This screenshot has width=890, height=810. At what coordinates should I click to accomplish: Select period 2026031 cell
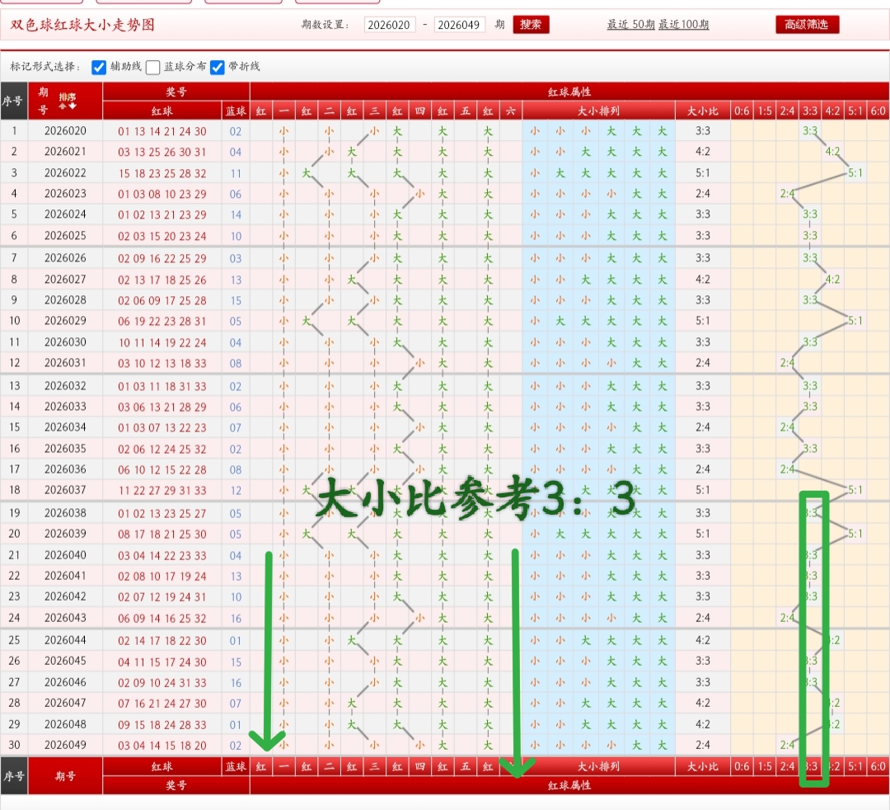pyautogui.click(x=65, y=362)
